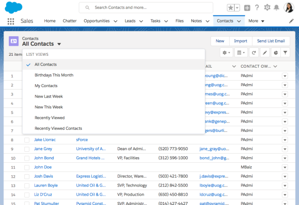Viewport: 299px width, 205px height.
Task: Click the Contacts object icon
Action: coord(14,41)
